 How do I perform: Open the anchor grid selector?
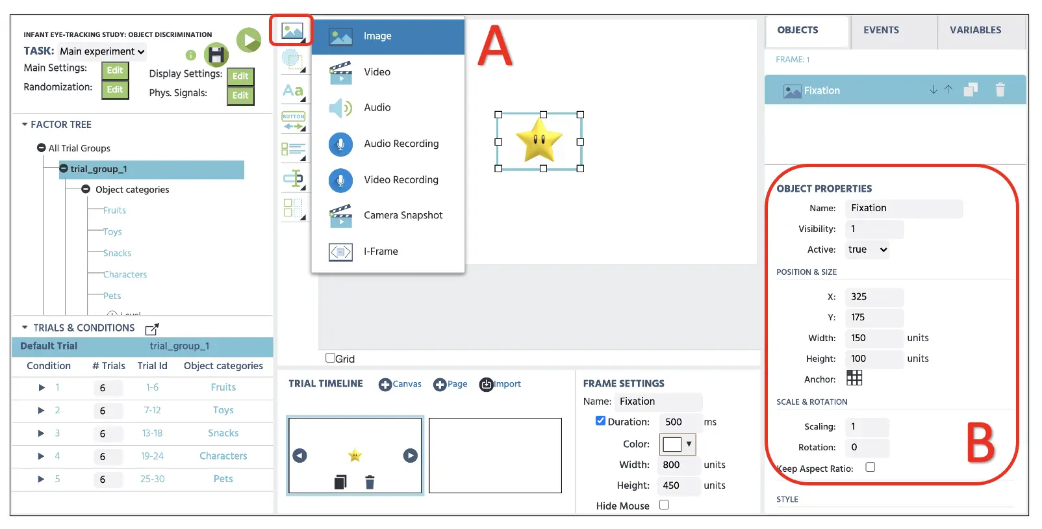854,378
